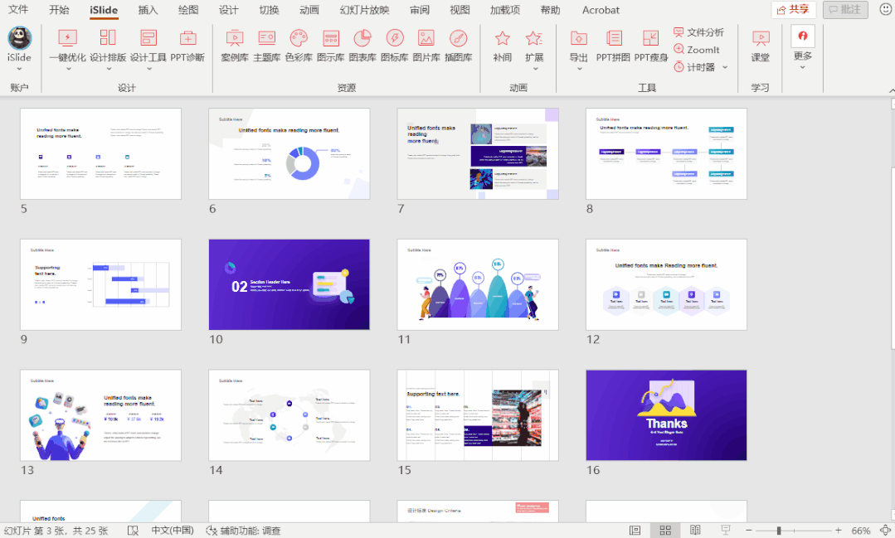Click spell check status bar icon
The width and height of the screenshot is (895, 538).
point(133,530)
